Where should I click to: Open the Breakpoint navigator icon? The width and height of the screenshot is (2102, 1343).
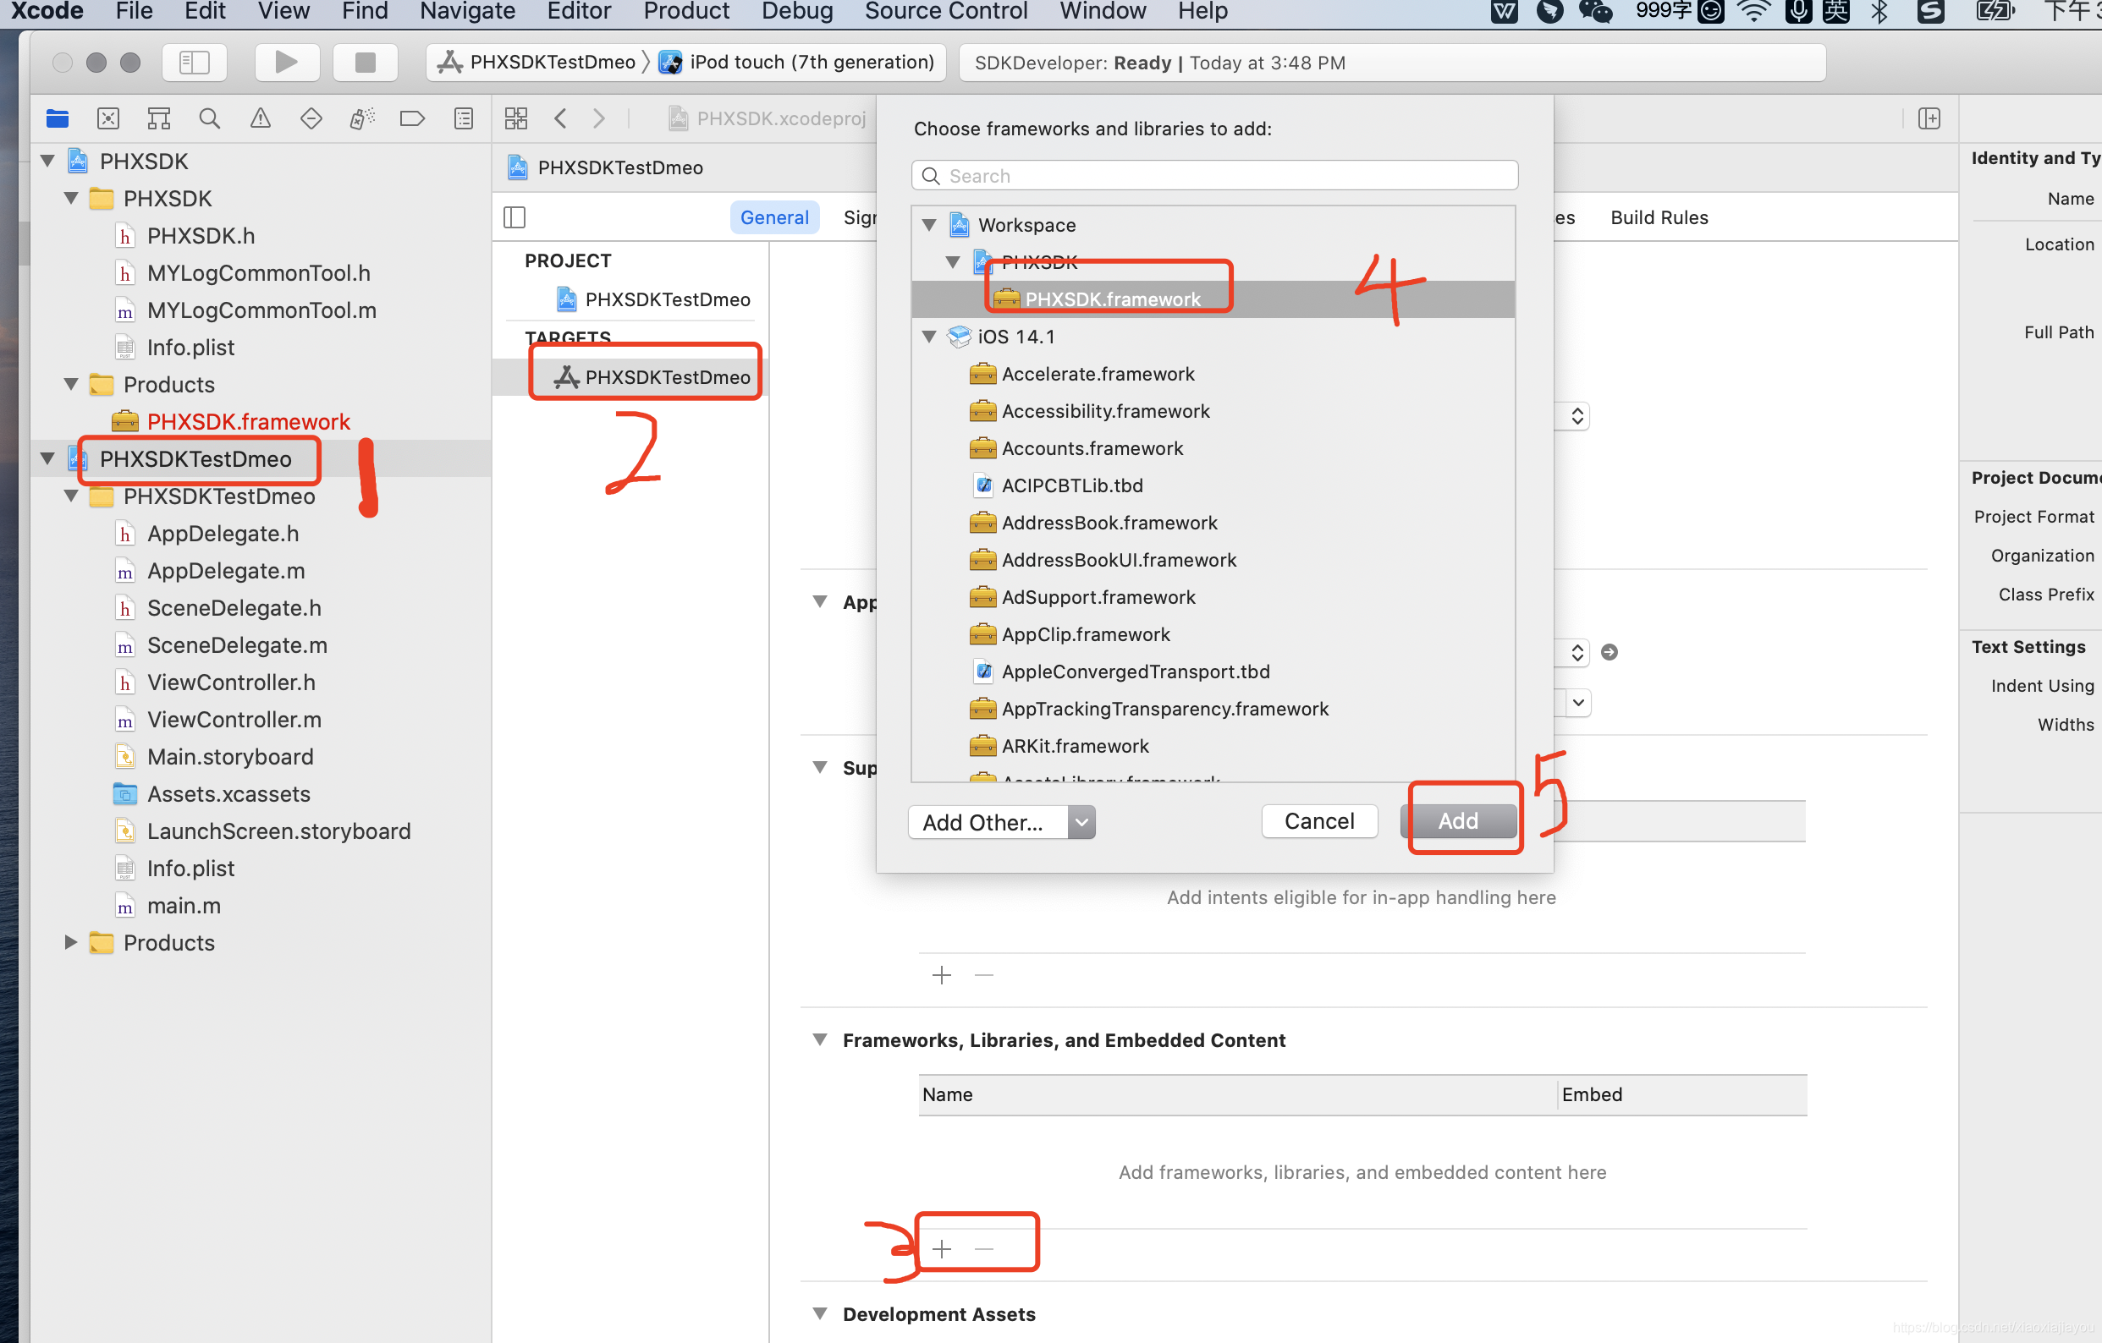click(x=412, y=118)
